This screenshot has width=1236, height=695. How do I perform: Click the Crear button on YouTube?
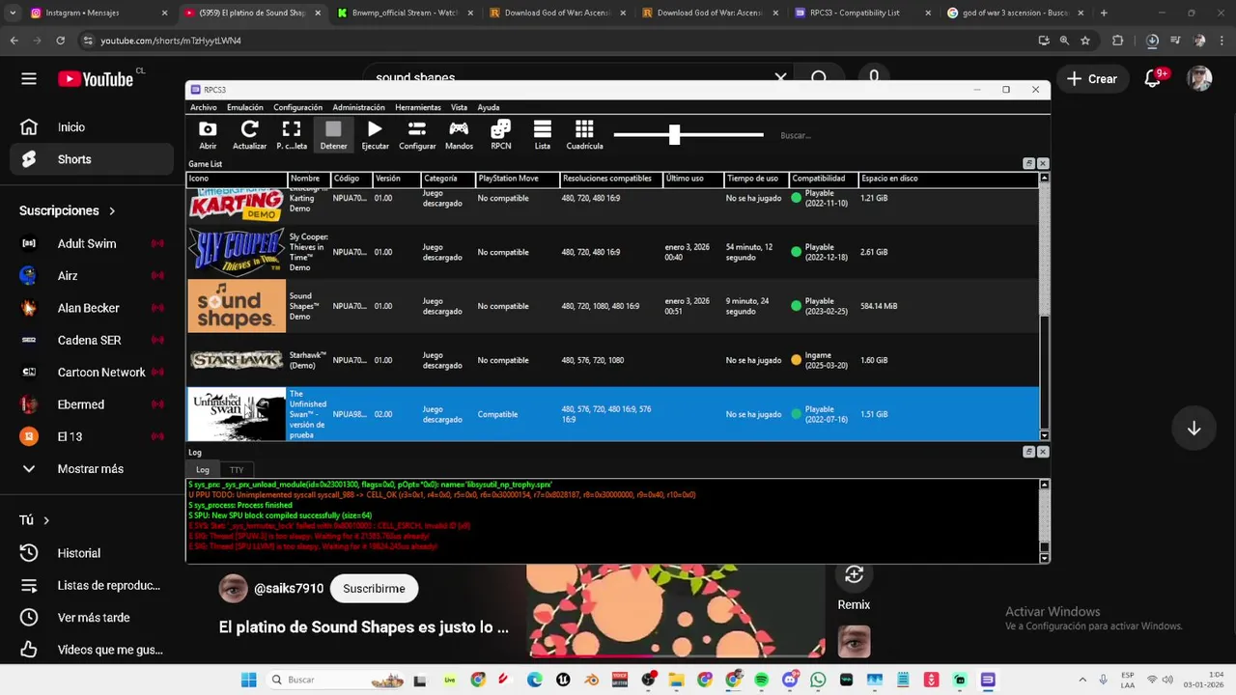1091,79
